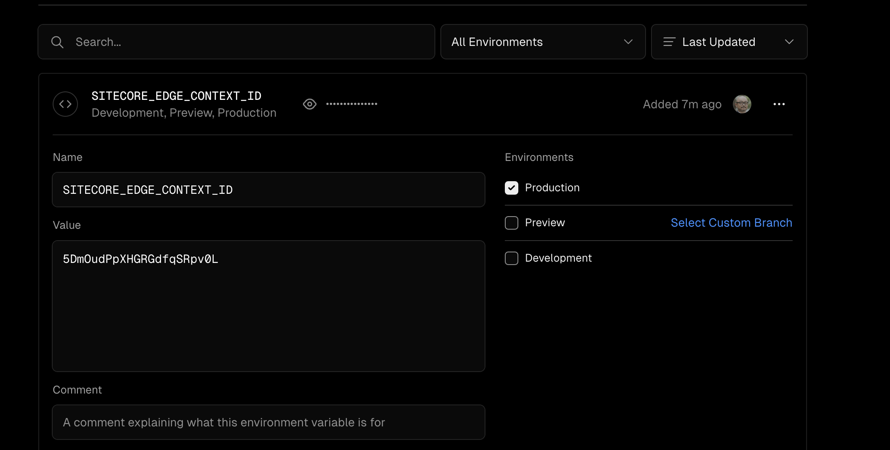The height and width of the screenshot is (450, 890).
Task: Enable the Development environment checkbox
Action: pyautogui.click(x=512, y=258)
